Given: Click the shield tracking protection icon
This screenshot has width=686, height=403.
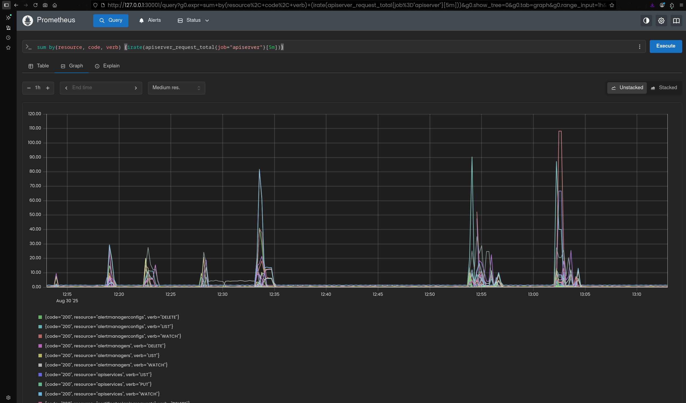Looking at the screenshot, I should 95,5.
